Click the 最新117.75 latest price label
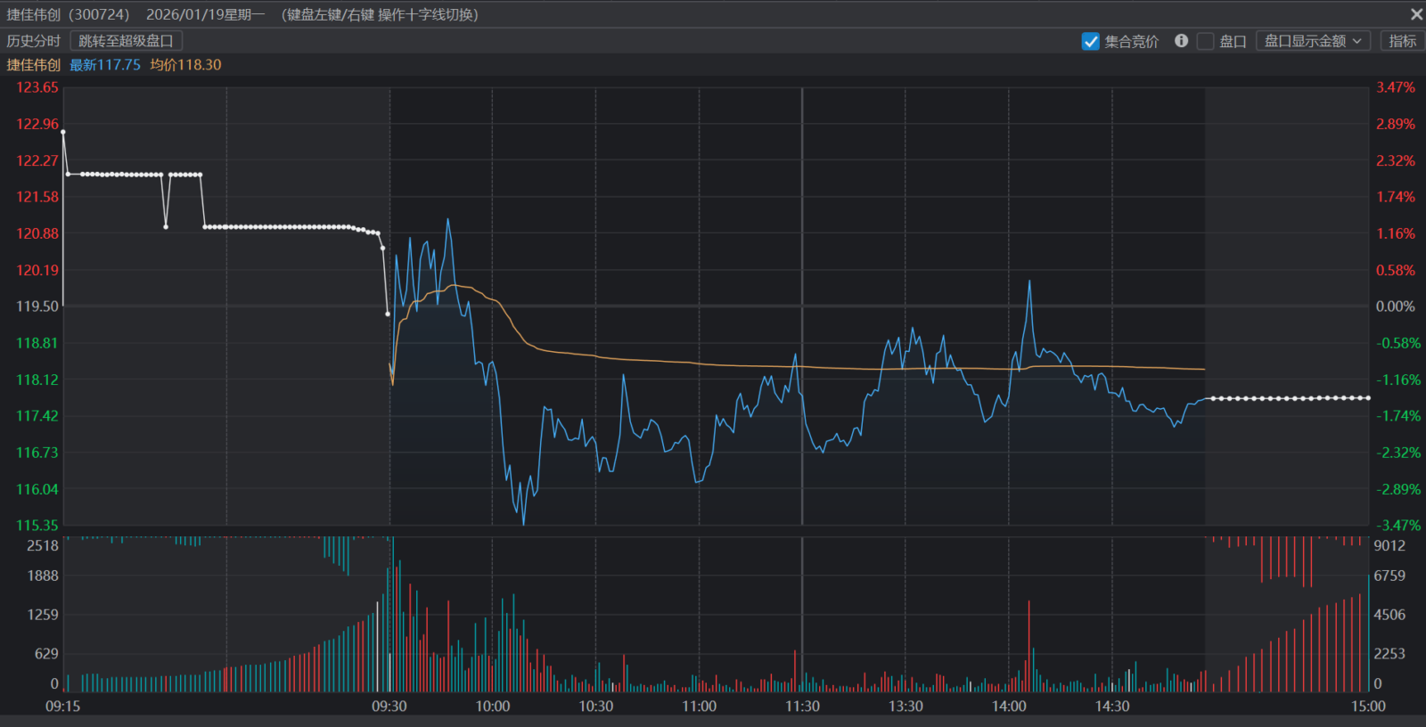The width and height of the screenshot is (1426, 727). (105, 65)
